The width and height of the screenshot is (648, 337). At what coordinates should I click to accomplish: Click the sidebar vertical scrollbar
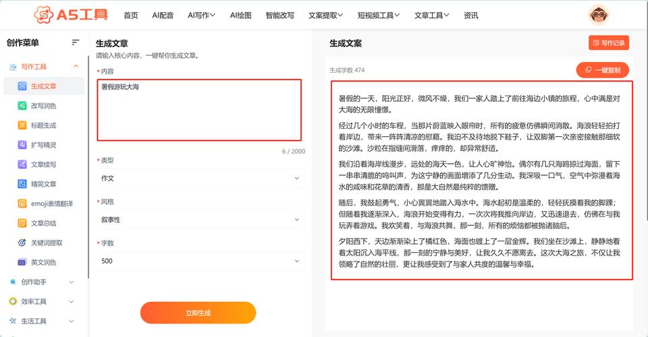88,166
